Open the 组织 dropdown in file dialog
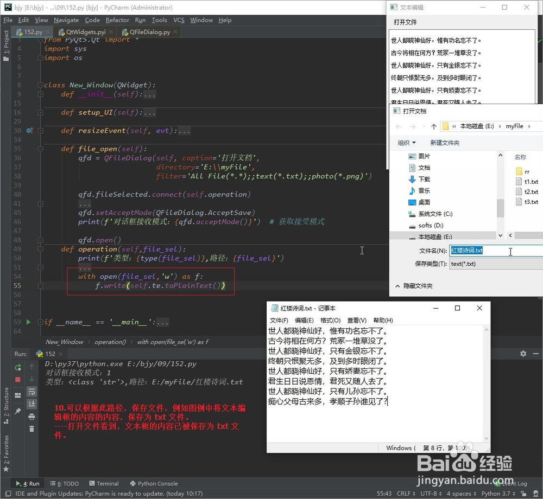543x499 pixels. (x=406, y=143)
